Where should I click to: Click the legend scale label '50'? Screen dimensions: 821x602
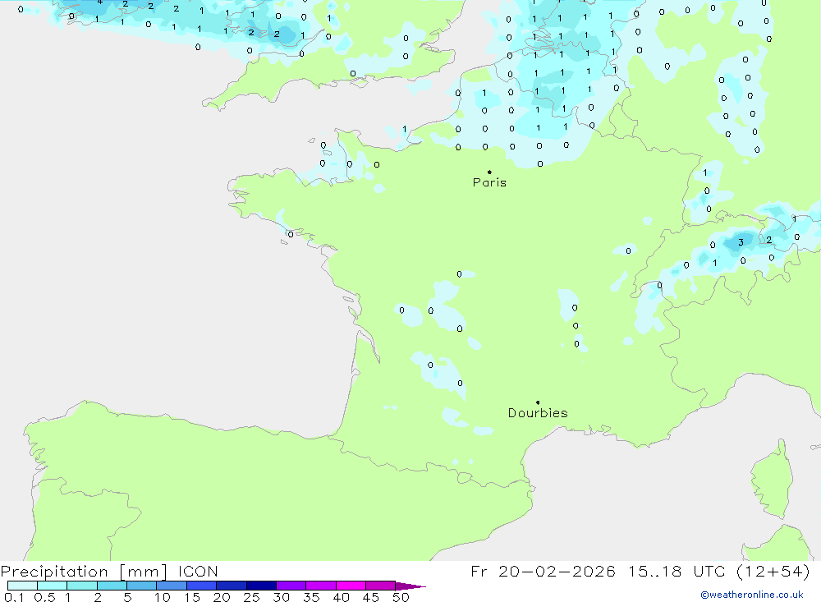pos(401,597)
